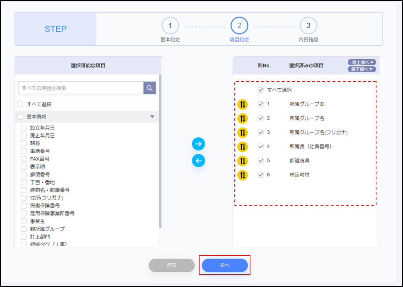This screenshot has height=287, width=403.
Task: Uncheck the 電話番号 checkbox
Action: pyautogui.click(x=24, y=151)
